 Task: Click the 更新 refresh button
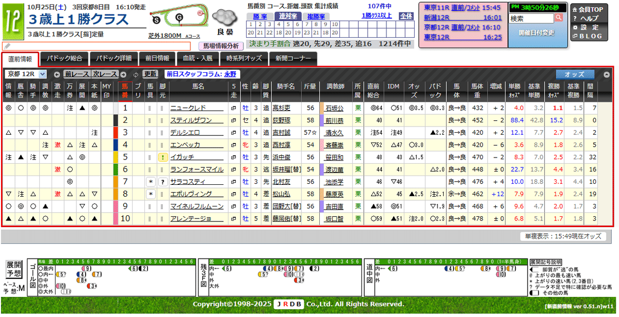pyautogui.click(x=152, y=73)
